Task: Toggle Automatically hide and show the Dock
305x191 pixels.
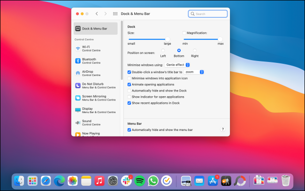Action: (130, 90)
